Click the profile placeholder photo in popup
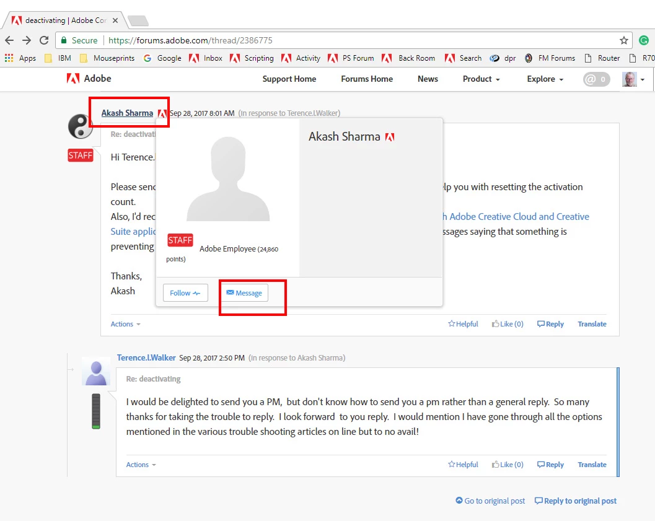Viewport: 655px width, 521px height. [x=228, y=178]
